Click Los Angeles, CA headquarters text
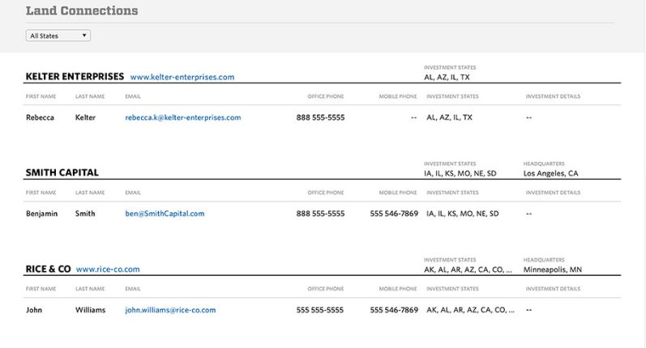 [x=551, y=173]
